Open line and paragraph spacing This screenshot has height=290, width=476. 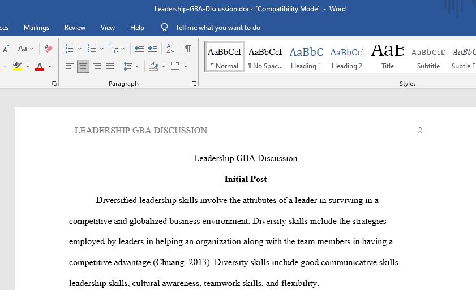[x=128, y=66]
